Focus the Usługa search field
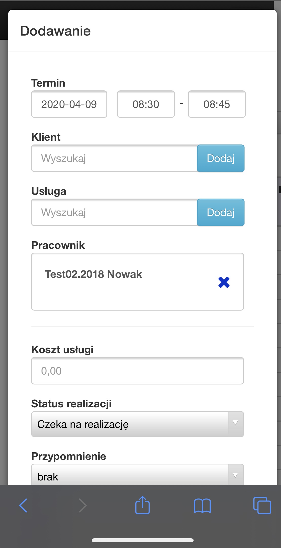The height and width of the screenshot is (548, 281). click(x=114, y=212)
